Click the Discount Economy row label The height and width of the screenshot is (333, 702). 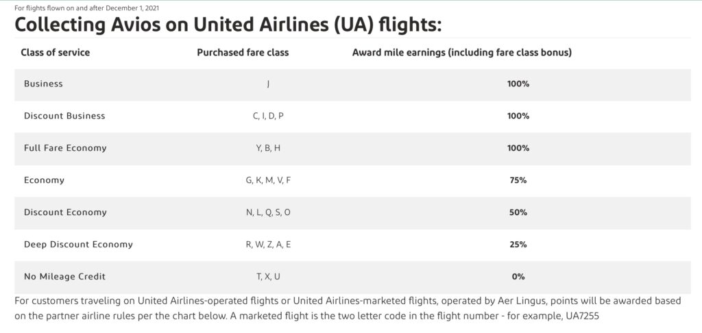[x=65, y=212]
